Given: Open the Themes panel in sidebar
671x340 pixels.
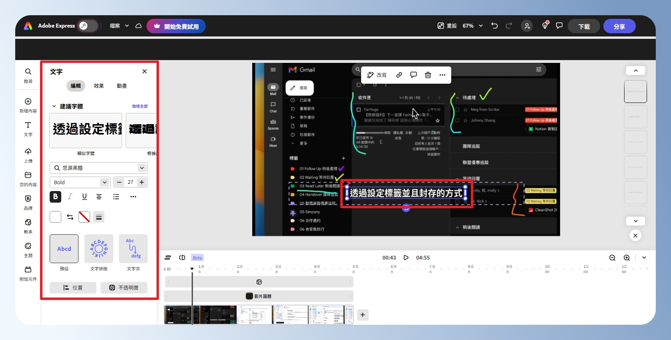Looking at the screenshot, I should [28, 249].
